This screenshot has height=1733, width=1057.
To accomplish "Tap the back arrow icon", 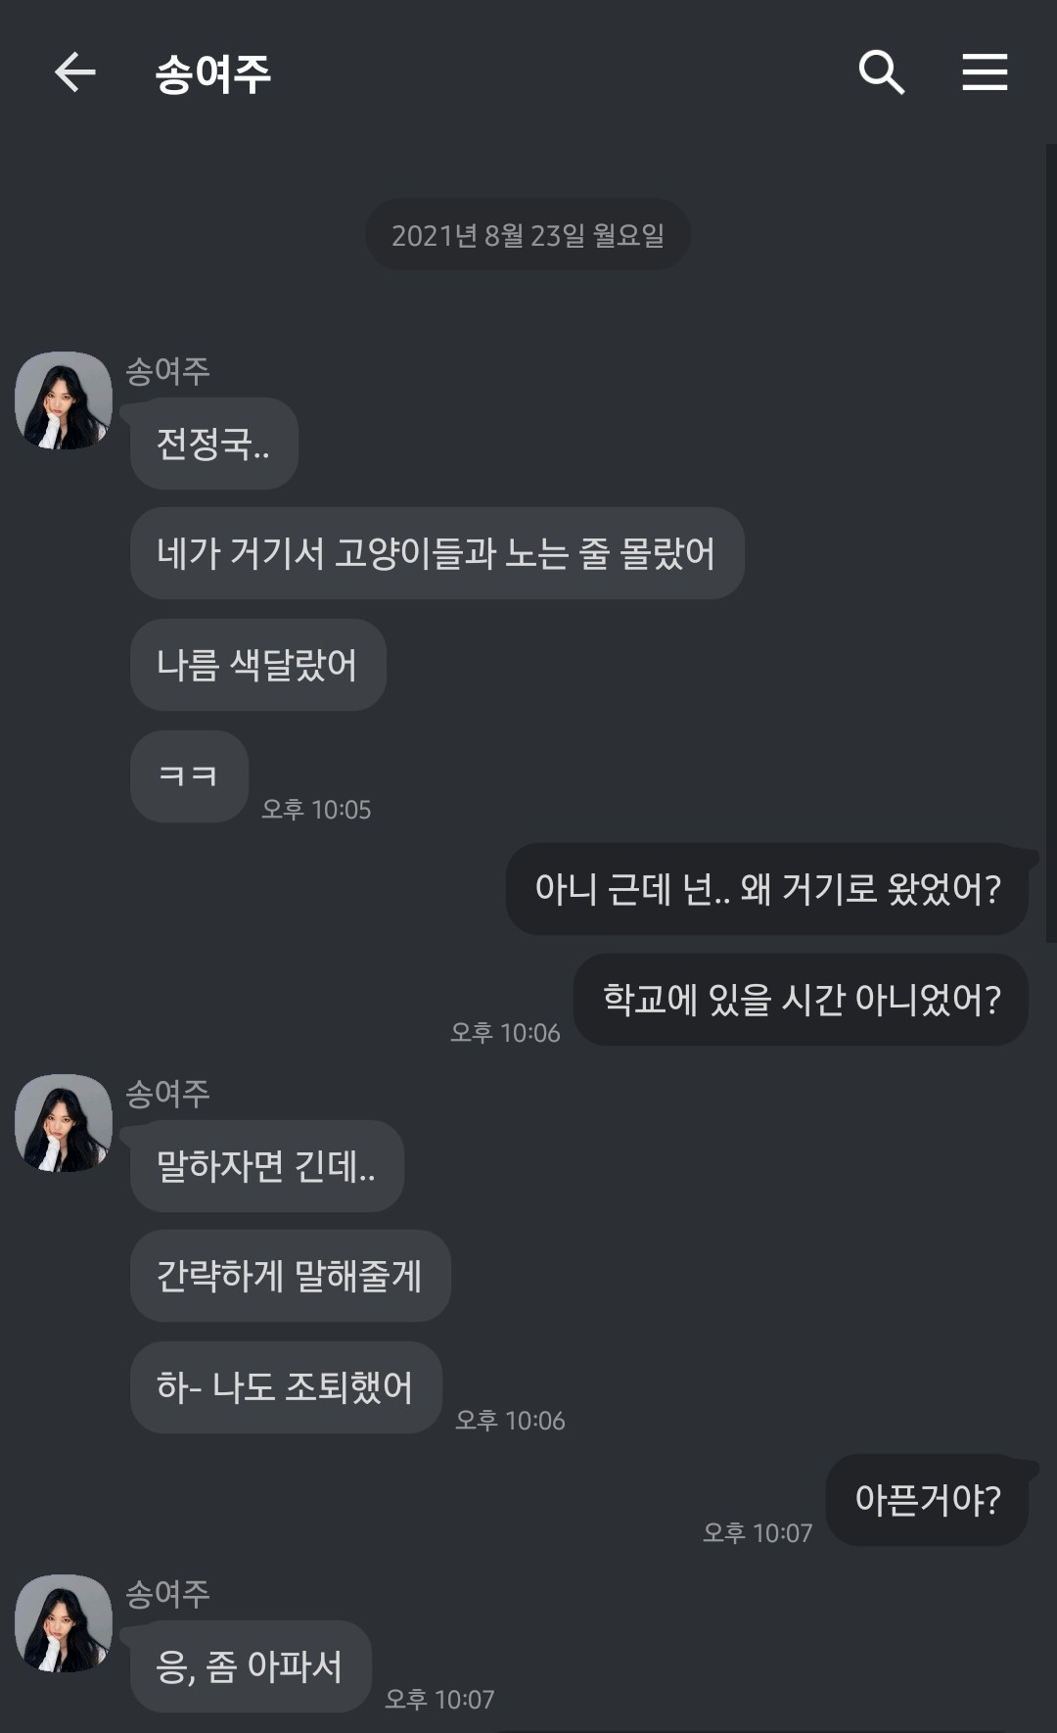I will click(x=74, y=72).
